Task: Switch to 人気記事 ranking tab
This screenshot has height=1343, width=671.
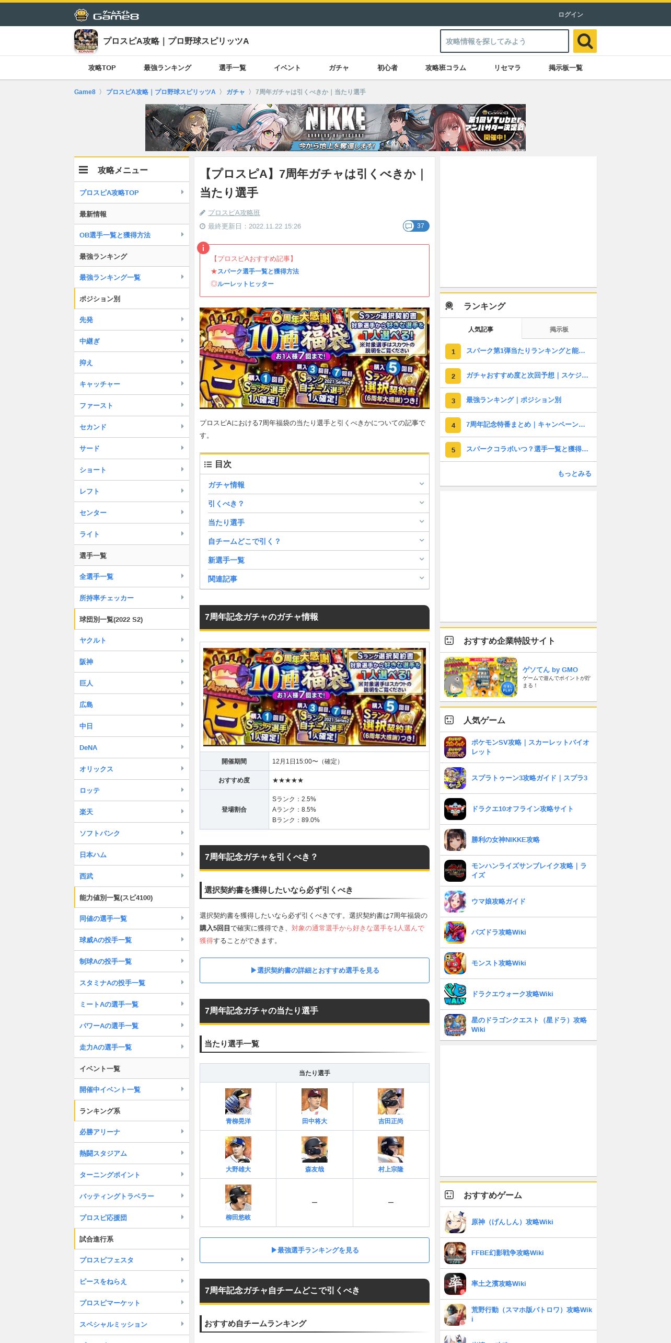Action: click(481, 329)
